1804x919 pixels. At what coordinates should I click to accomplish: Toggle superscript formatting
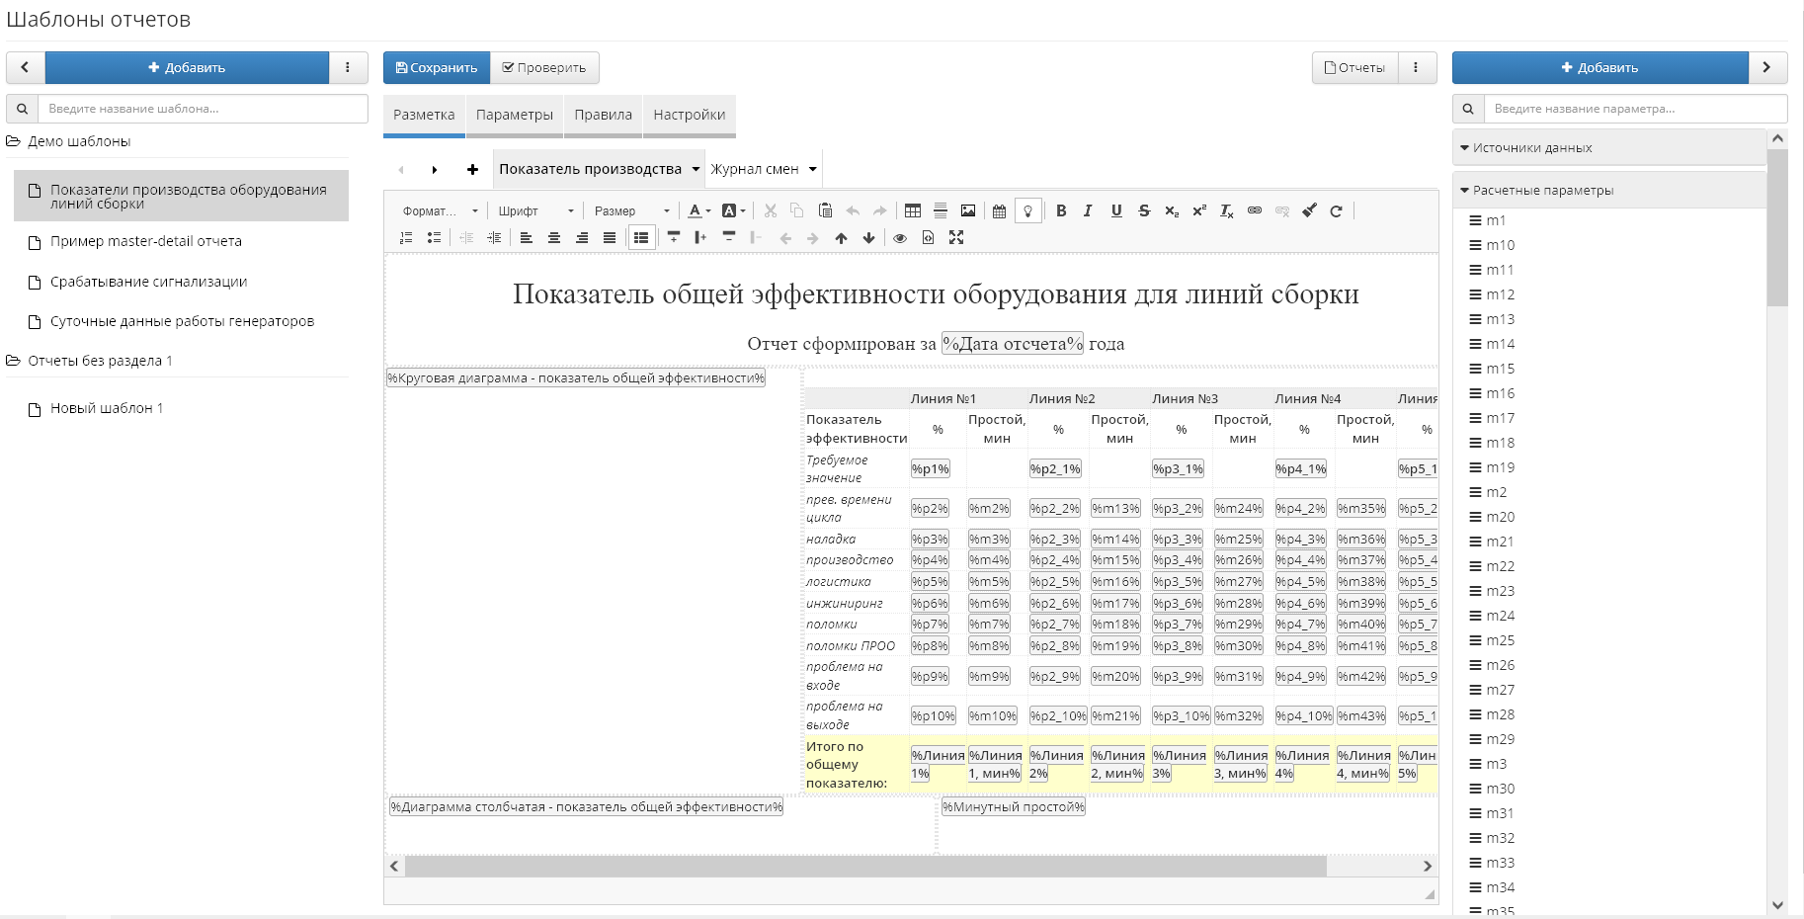(1199, 210)
